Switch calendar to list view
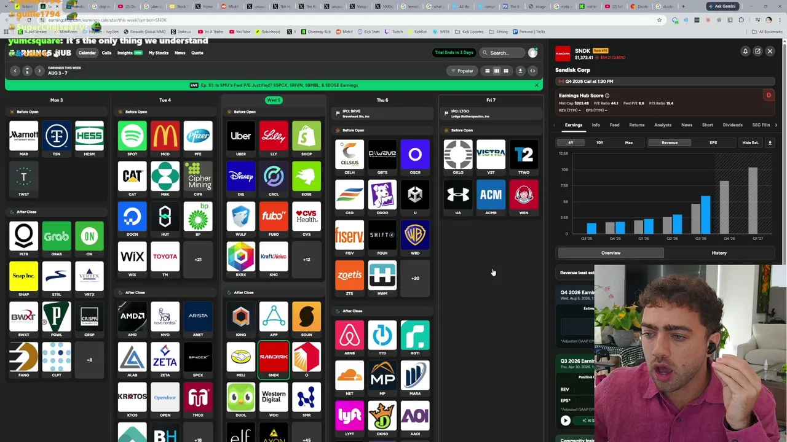This screenshot has width=787, height=442. (x=488, y=71)
